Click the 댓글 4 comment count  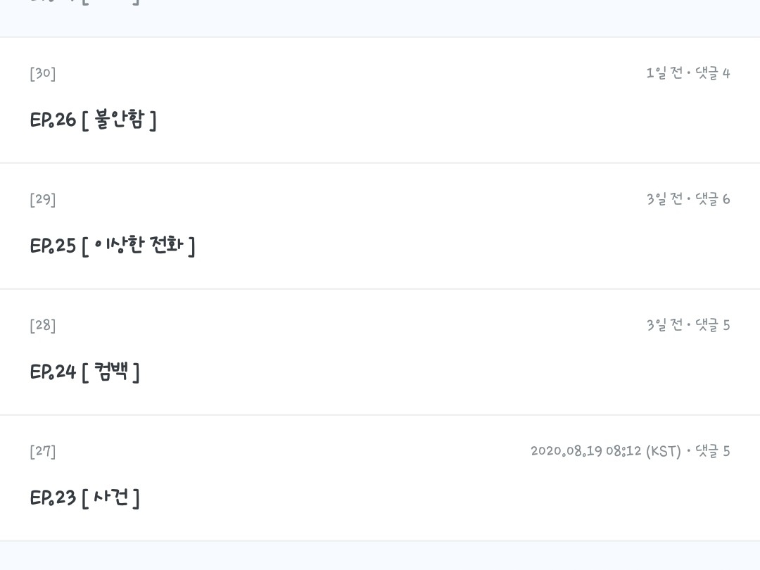point(712,73)
